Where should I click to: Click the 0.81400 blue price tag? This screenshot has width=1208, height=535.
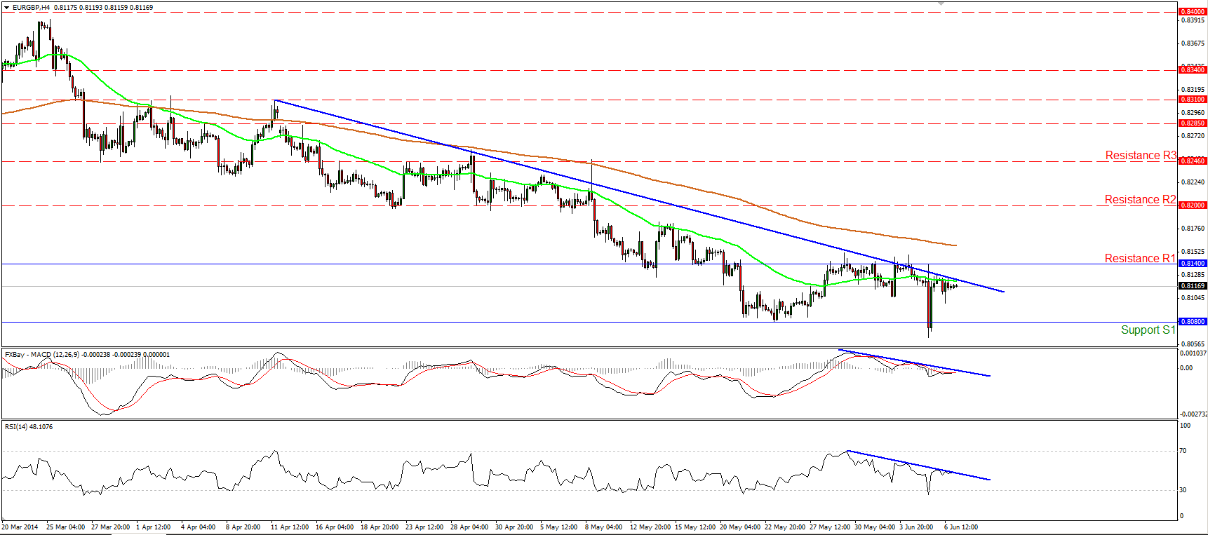point(1193,264)
